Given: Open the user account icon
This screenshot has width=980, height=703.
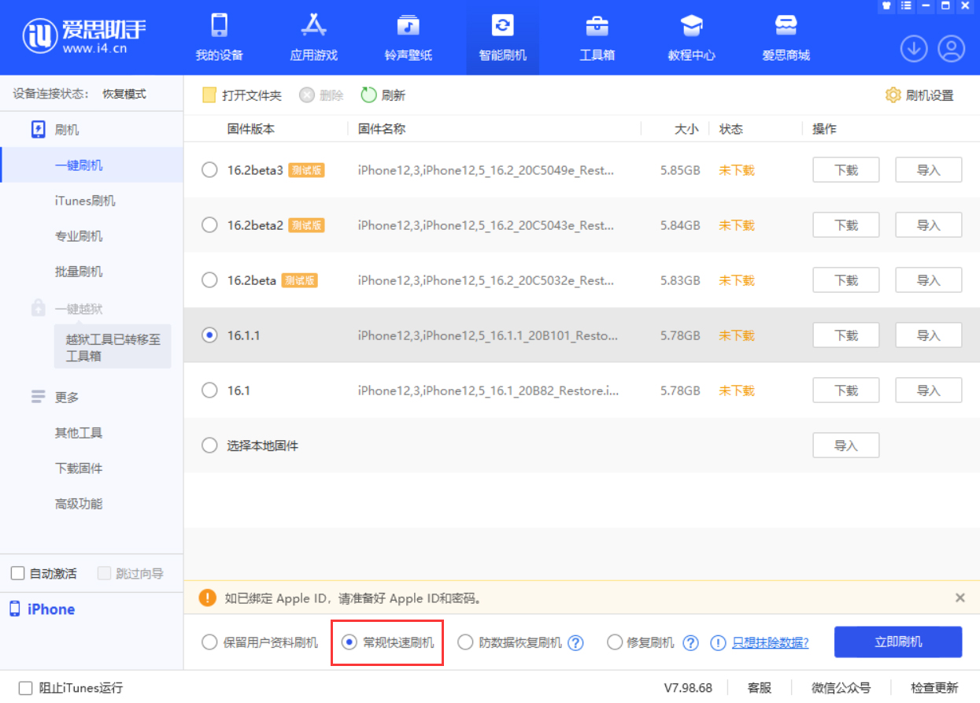Looking at the screenshot, I should pyautogui.click(x=950, y=48).
